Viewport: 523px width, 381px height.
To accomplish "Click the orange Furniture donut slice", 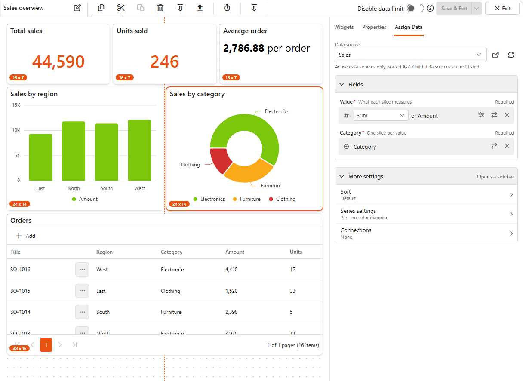I will pyautogui.click(x=249, y=173).
